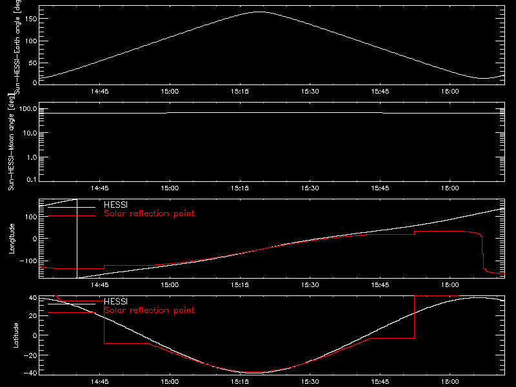Click 15:45 time label under Earth angle plot
This screenshot has height=387, width=516.
tap(380, 92)
